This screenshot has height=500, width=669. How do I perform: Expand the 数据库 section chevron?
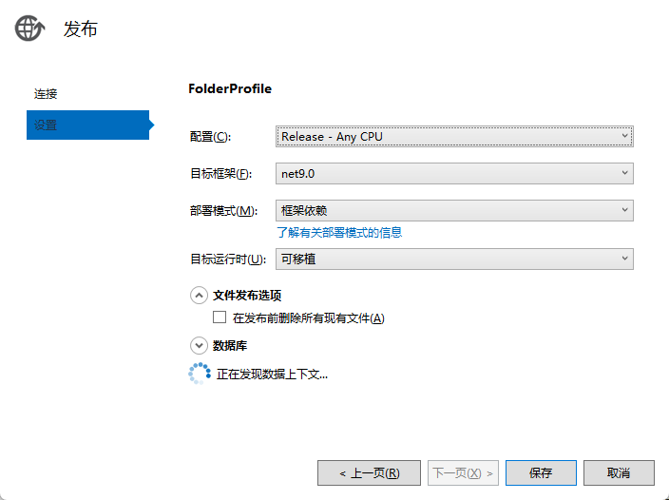pyautogui.click(x=199, y=346)
